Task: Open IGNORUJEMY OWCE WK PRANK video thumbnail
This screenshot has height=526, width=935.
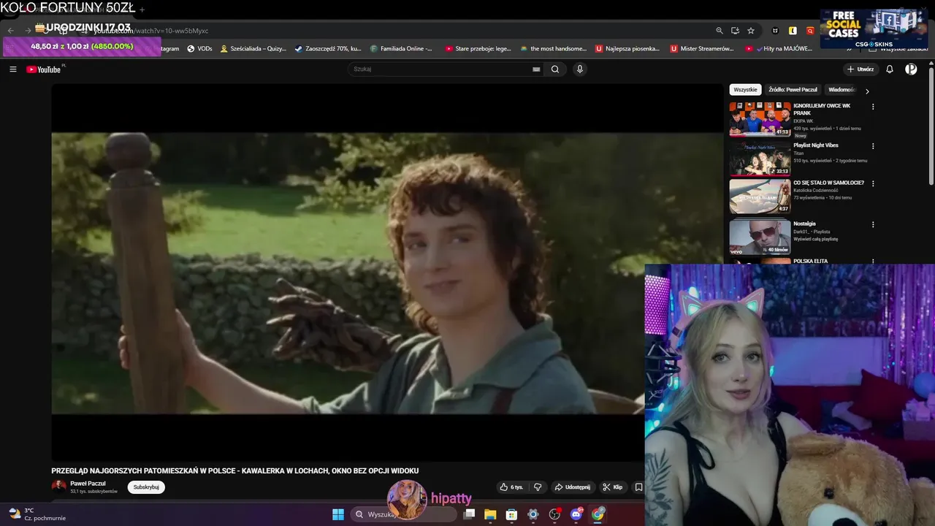Action: click(760, 119)
